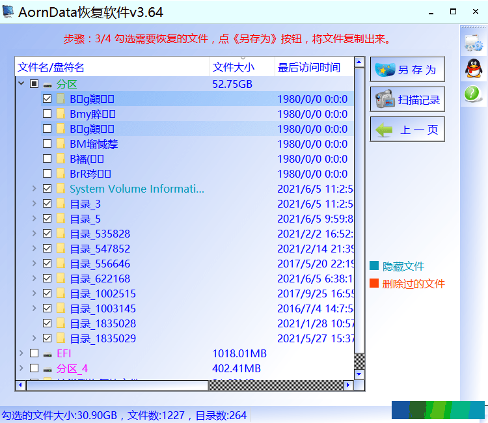This screenshot has width=488, height=423.
Task: Expand the 目录_1003145 folder
Action: [x=34, y=308]
